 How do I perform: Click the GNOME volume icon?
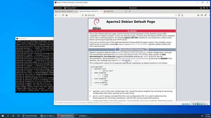[x=204, y=8]
